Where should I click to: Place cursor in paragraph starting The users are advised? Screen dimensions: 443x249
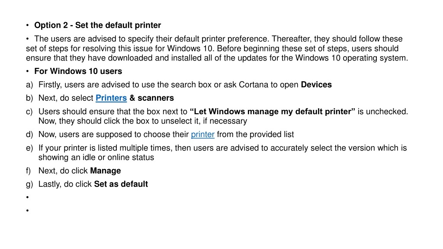[x=217, y=48]
